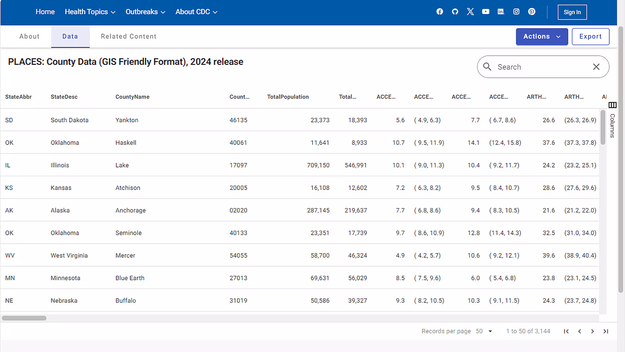Open the X (Twitter) icon
Image resolution: width=625 pixels, height=352 pixels.
[x=470, y=12]
